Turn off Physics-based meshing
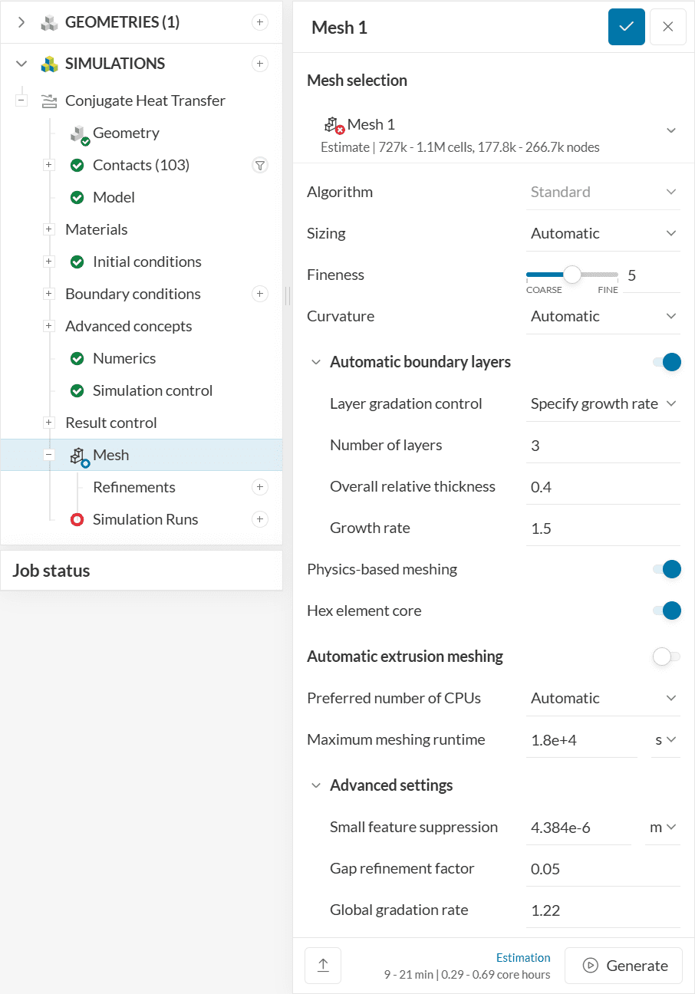This screenshot has width=695, height=994. [x=667, y=569]
